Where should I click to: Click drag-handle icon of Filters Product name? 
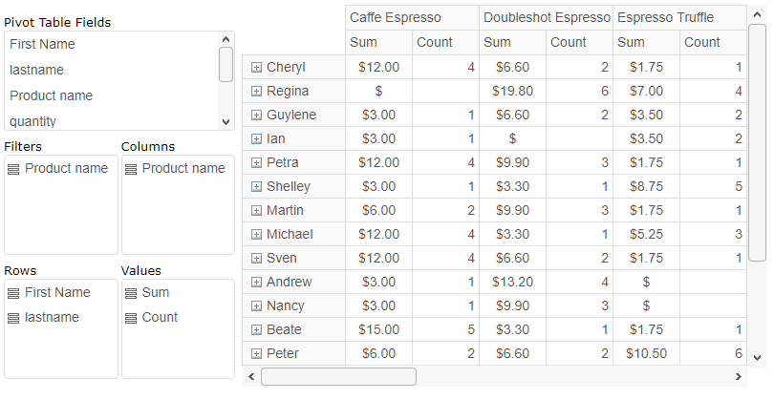(13, 169)
